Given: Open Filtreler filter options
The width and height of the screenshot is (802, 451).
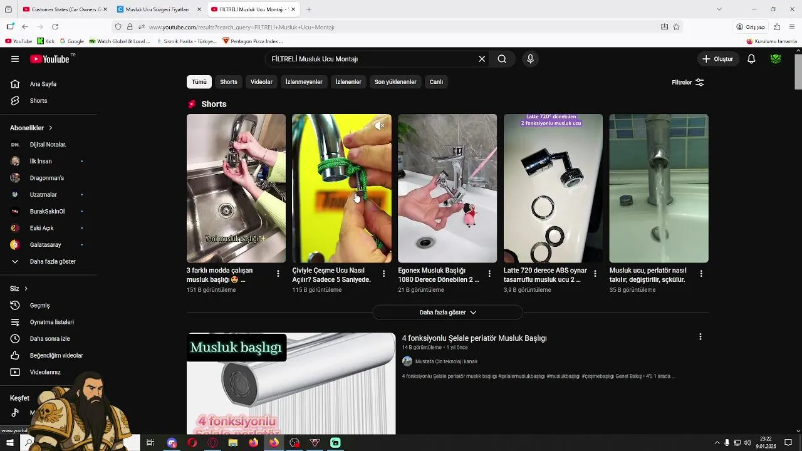Looking at the screenshot, I should (x=688, y=82).
